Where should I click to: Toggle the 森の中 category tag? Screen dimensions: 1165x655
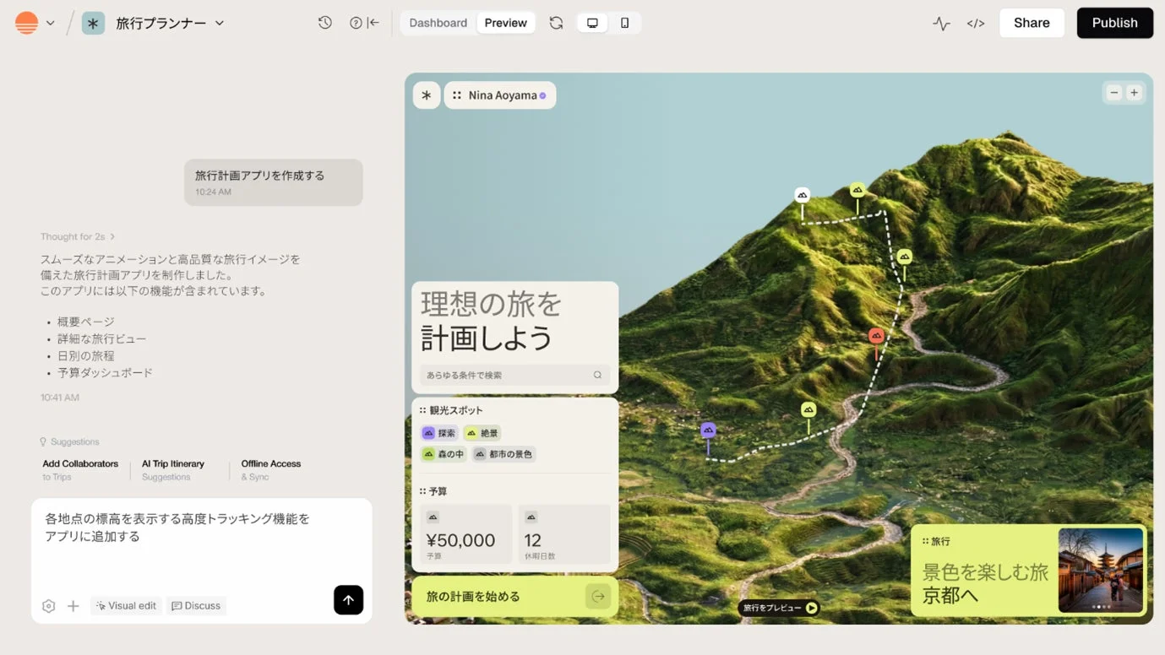point(443,453)
